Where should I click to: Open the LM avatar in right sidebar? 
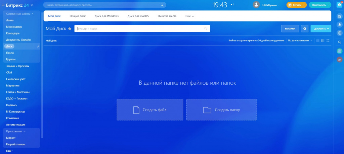340,60
